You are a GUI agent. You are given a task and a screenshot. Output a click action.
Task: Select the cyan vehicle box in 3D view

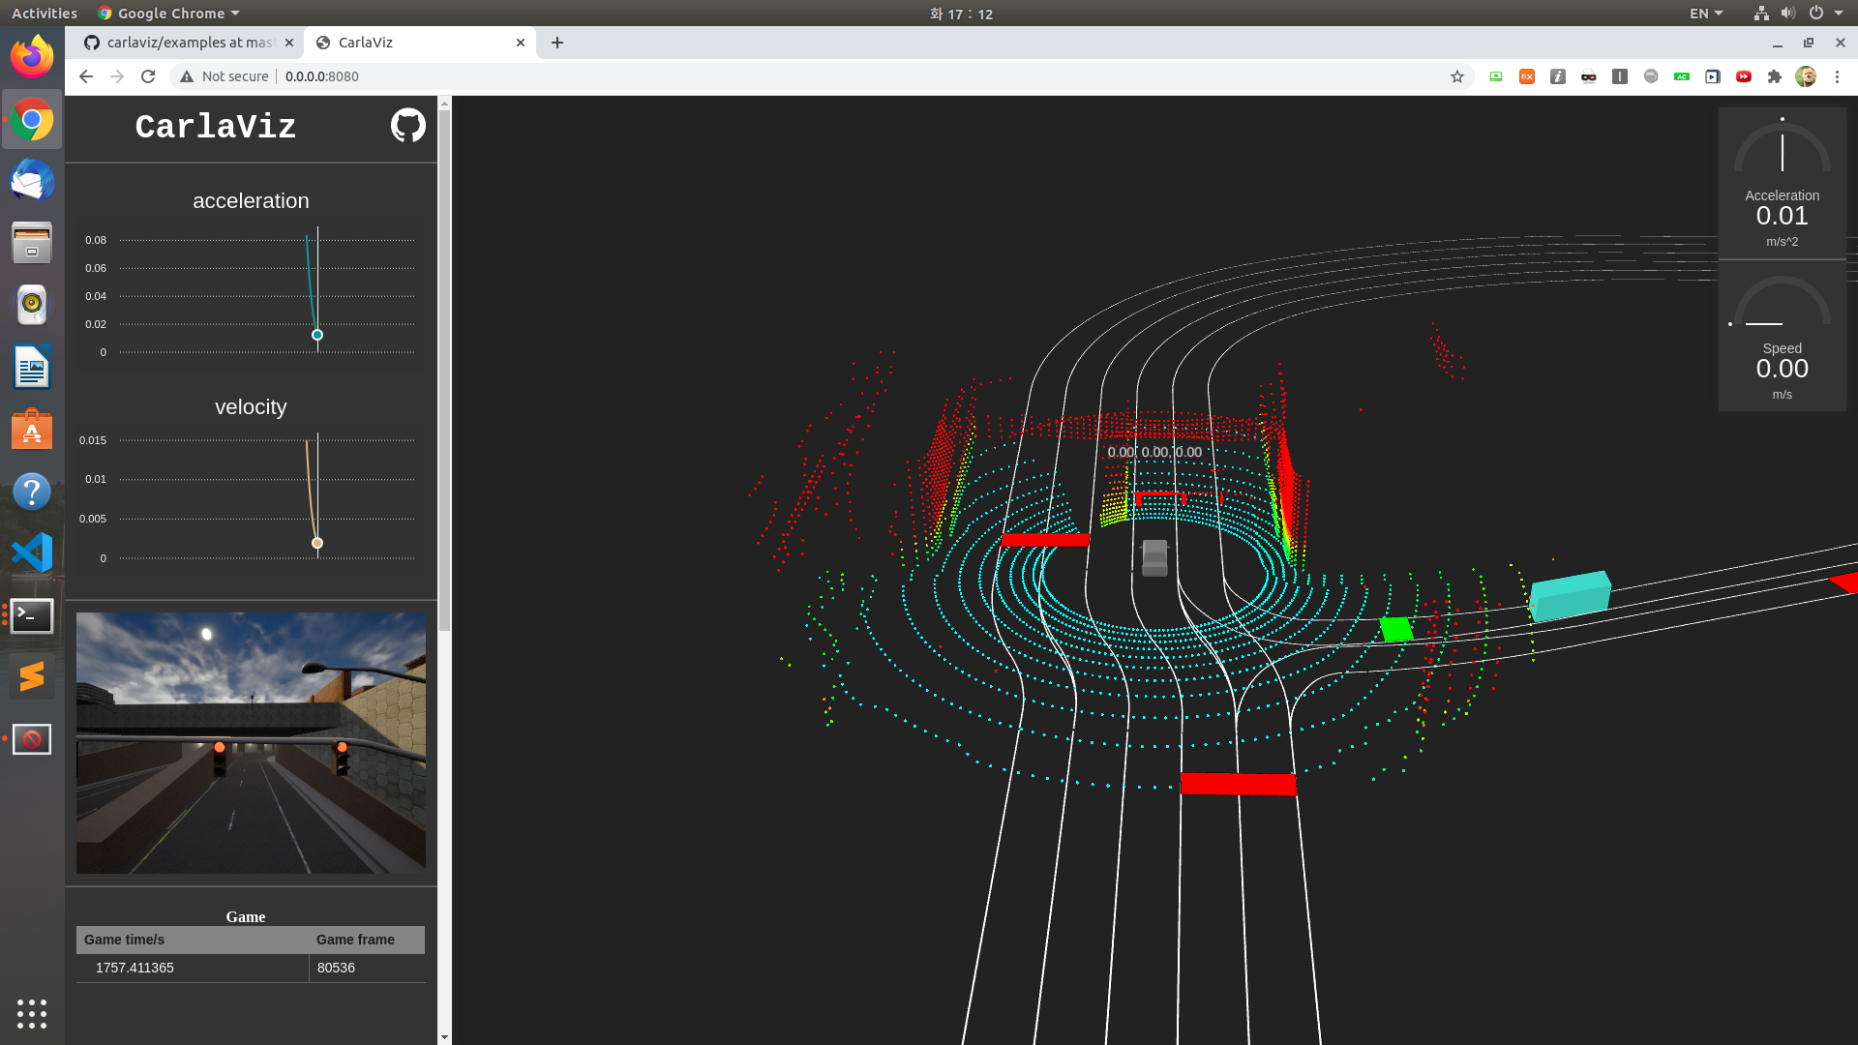[x=1570, y=595]
